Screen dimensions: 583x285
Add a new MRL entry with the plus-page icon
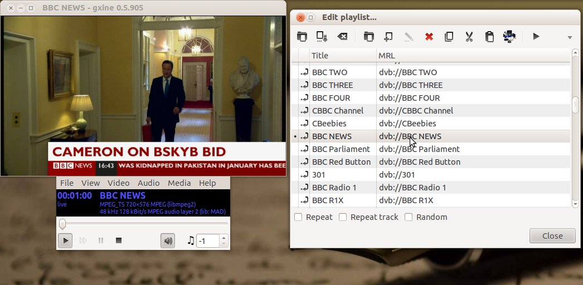coord(388,36)
